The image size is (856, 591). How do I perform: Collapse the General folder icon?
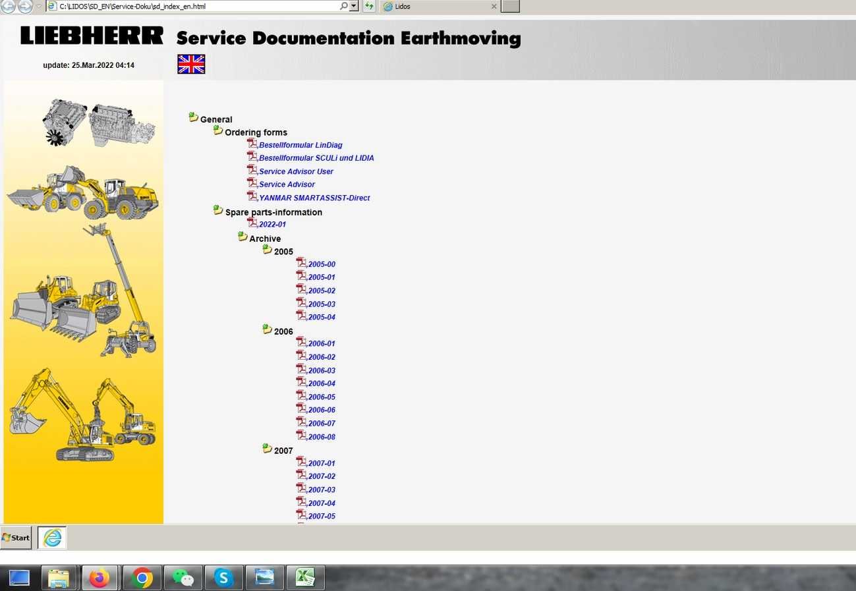(193, 117)
